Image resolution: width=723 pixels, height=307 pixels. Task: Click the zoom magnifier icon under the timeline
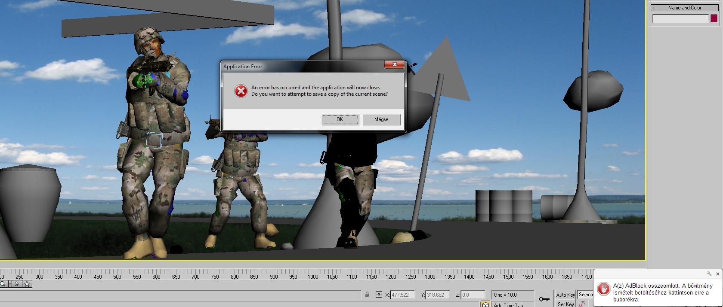[3, 284]
